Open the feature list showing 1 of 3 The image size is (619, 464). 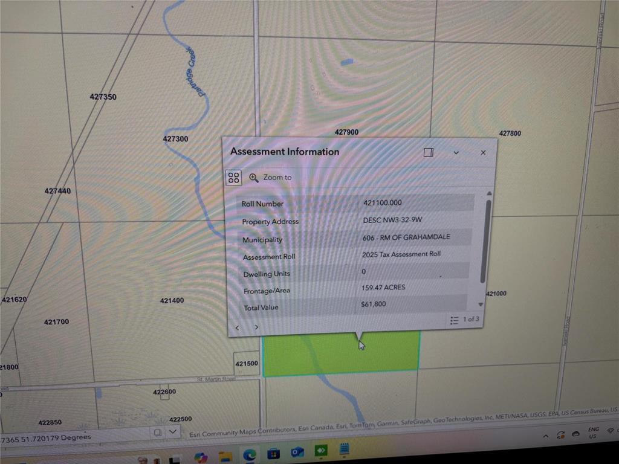464,320
